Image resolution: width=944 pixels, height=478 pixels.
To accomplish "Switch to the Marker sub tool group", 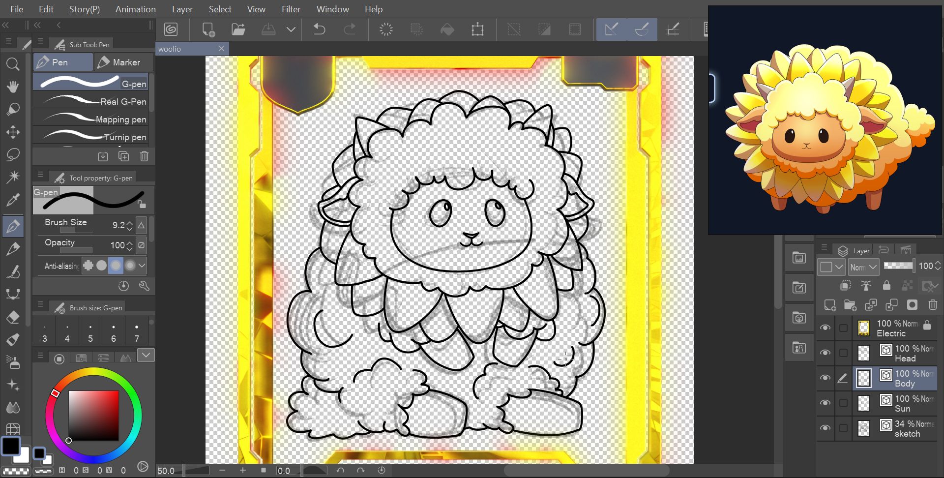I will (124, 62).
